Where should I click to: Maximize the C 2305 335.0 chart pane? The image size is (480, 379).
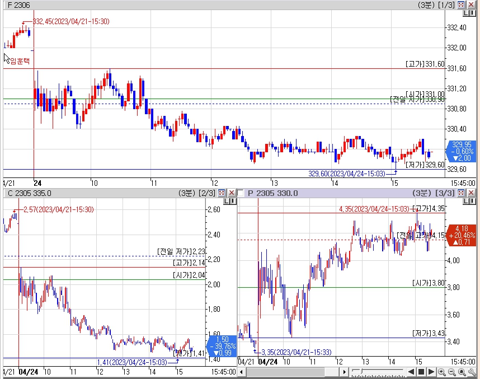click(222, 193)
